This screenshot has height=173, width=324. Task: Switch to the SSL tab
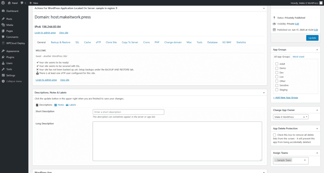(77, 42)
